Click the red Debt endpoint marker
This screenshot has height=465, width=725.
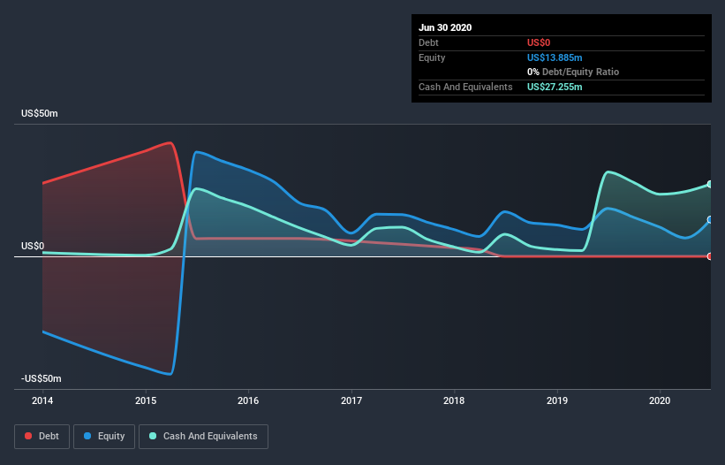pos(709,256)
